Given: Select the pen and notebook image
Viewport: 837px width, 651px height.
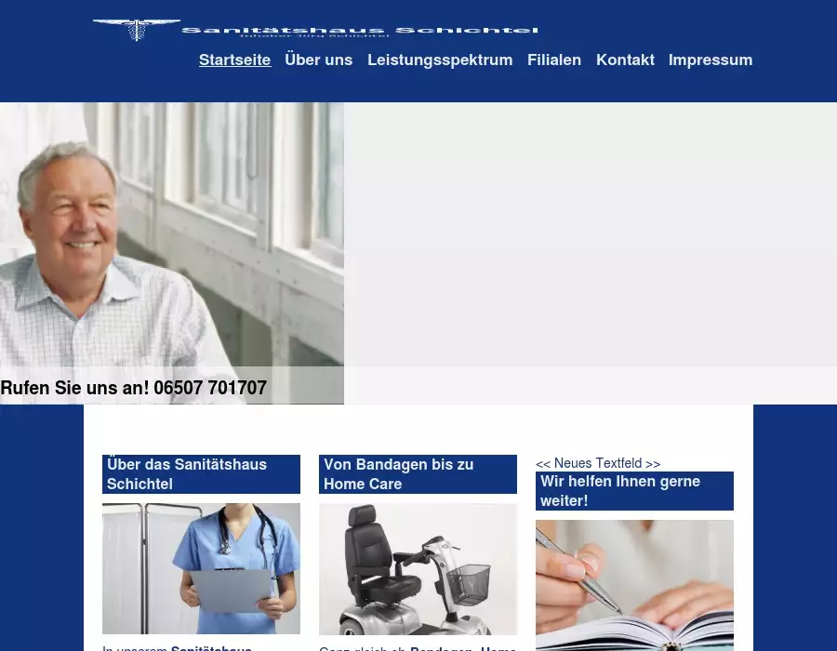Looking at the screenshot, I should pyautogui.click(x=634, y=586).
